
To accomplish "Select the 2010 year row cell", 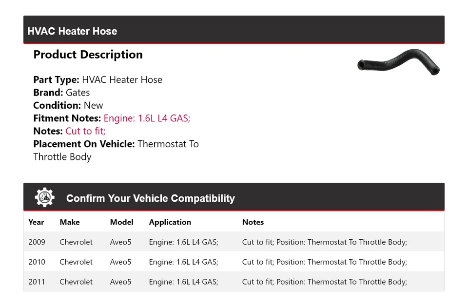I will [37, 262].
